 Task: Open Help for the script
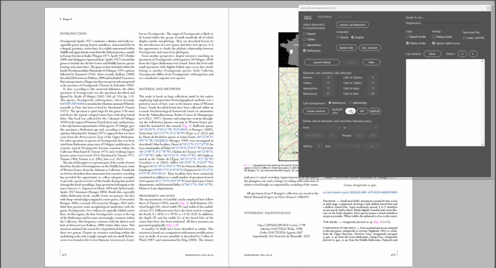372,62
